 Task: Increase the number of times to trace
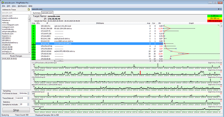coord(28,93)
